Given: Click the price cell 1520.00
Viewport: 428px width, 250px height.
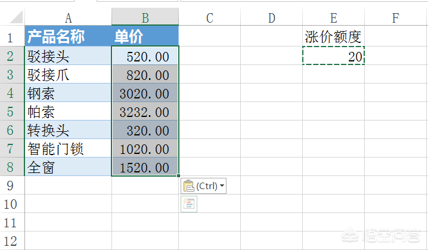Looking at the screenshot, I should point(145,167).
